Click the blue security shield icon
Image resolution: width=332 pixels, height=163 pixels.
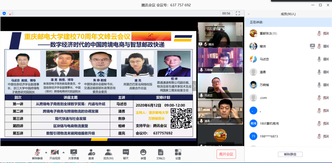tap(4, 13)
